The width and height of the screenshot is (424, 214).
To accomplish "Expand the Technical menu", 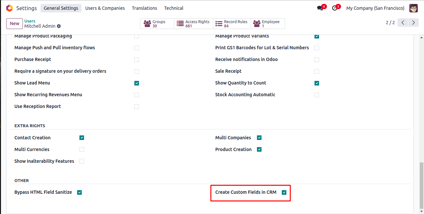I will (x=174, y=8).
